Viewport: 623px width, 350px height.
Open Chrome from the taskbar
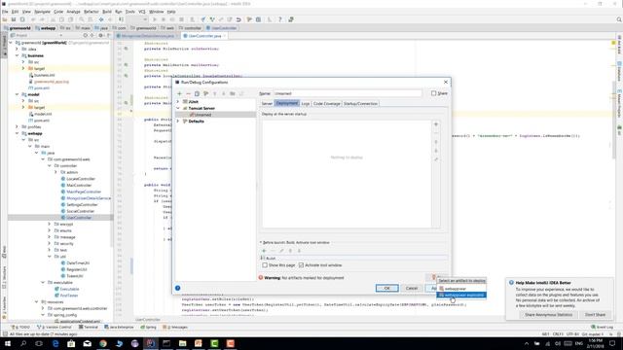click(x=103, y=343)
